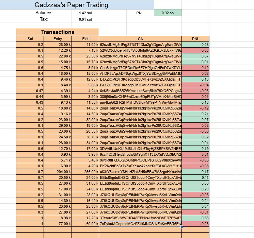This screenshot has height=238, width=254.
Task: Select the PNL cell showing 0.20
Action: [195, 189]
